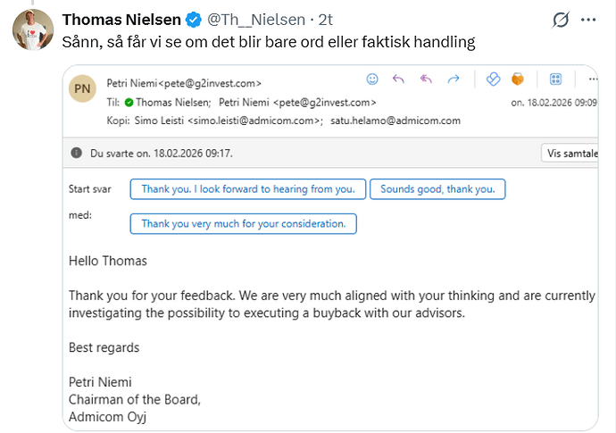Screen dimensions: 616x433
Task: Click the Forward arrow icon
Action: 453,79
